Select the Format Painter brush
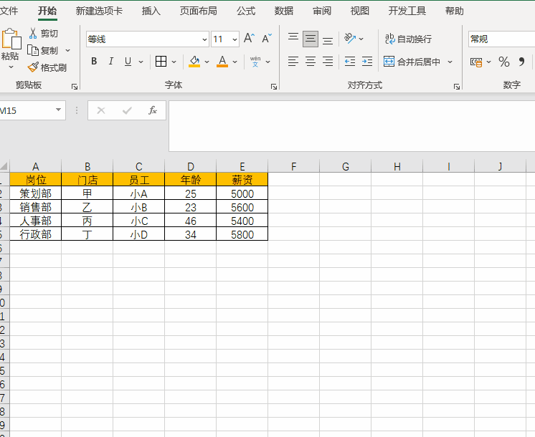The image size is (535, 437). pyautogui.click(x=33, y=67)
